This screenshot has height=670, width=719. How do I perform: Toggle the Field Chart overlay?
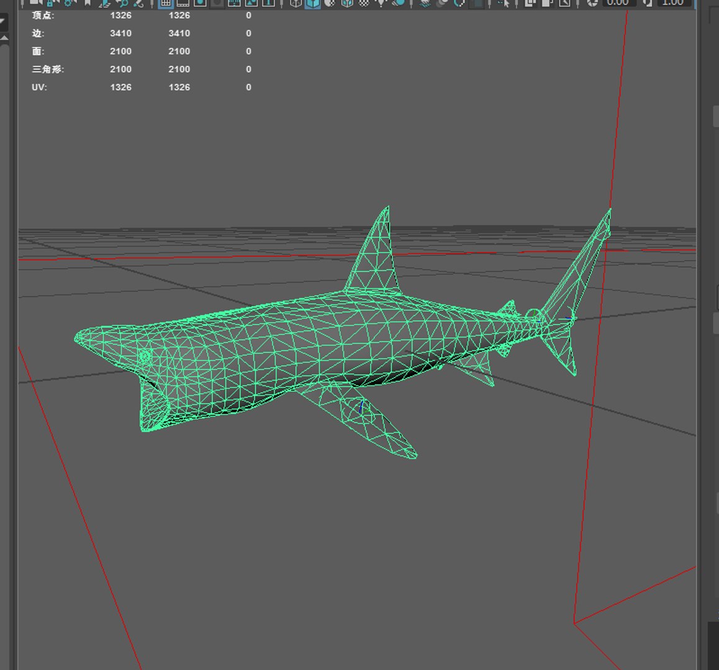(x=234, y=2)
